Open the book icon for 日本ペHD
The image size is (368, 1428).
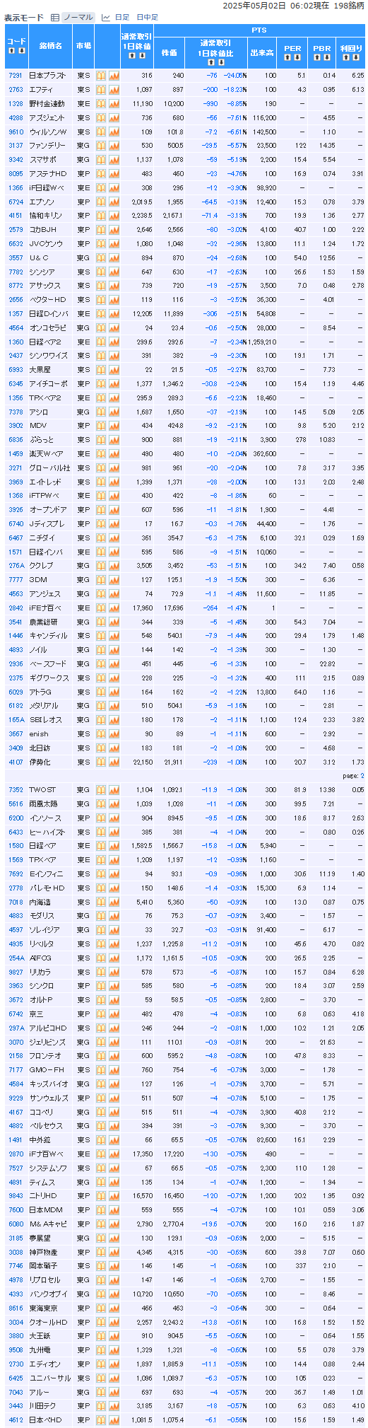(x=101, y=1420)
